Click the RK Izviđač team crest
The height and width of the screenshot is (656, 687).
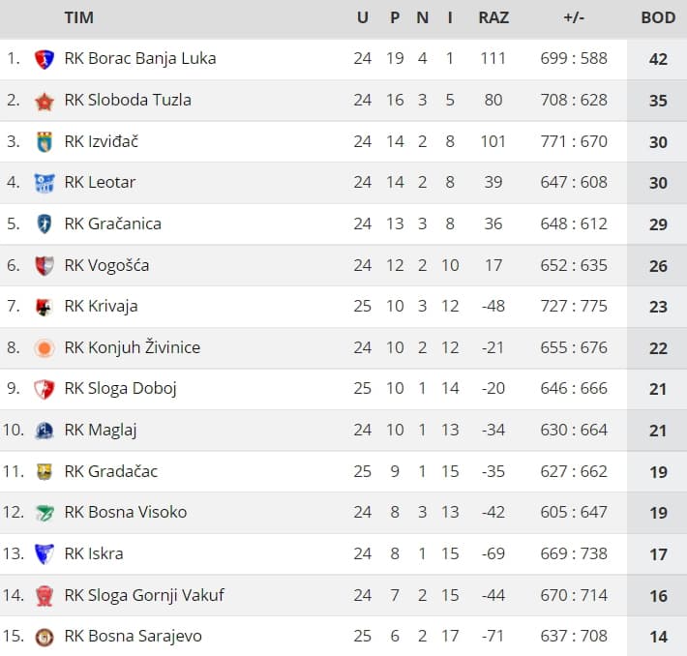click(45, 142)
